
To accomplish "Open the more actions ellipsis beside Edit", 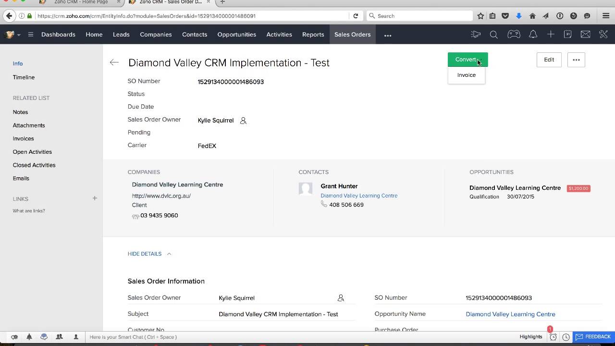I will coord(576,60).
